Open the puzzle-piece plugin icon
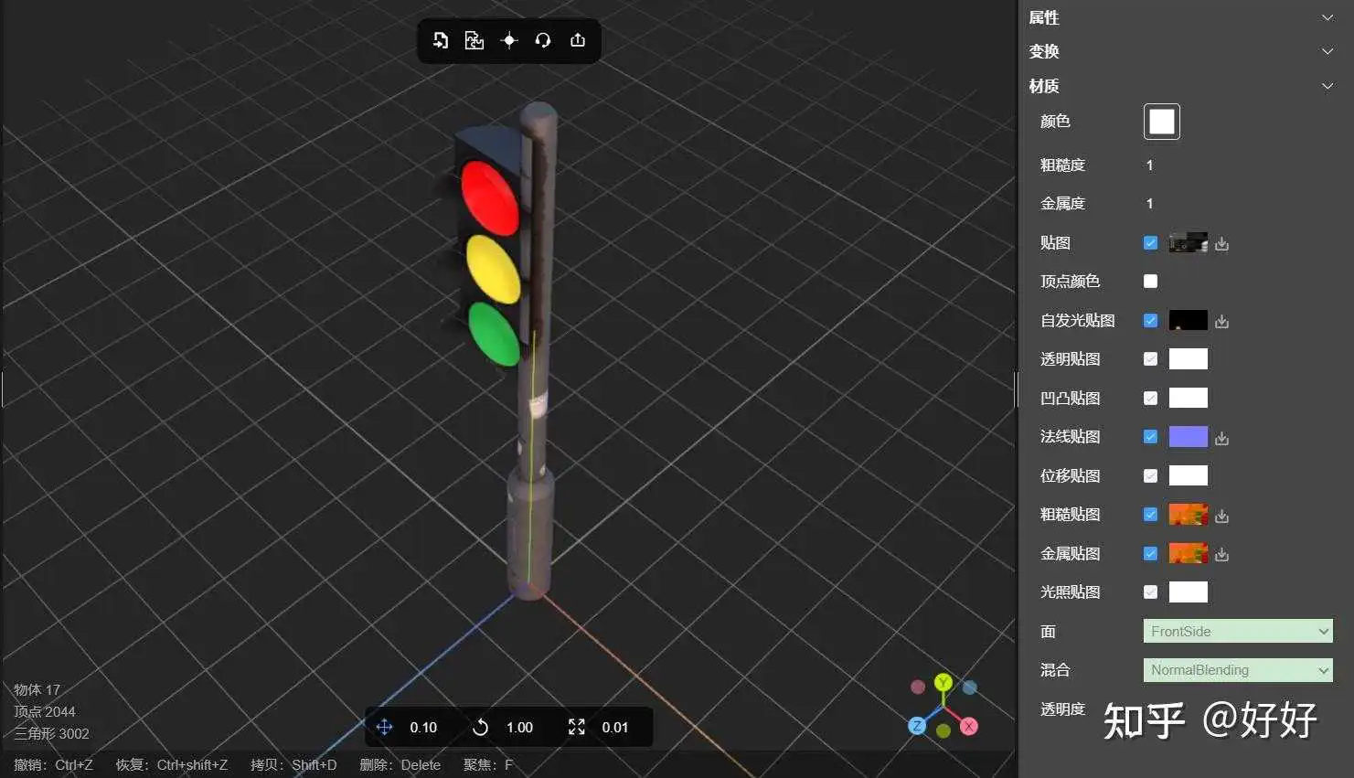1354x778 pixels. 474,40
